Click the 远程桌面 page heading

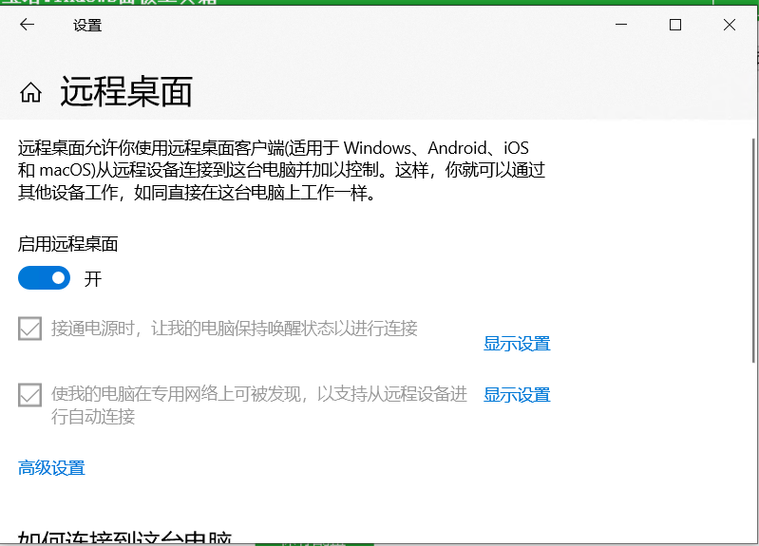click(126, 92)
